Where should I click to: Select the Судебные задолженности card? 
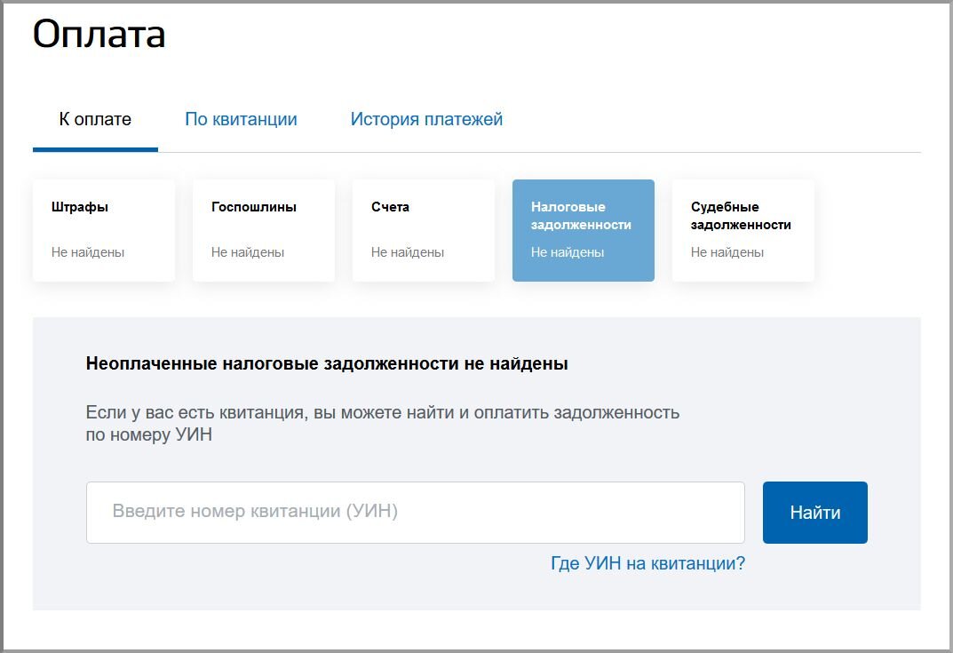pos(743,229)
